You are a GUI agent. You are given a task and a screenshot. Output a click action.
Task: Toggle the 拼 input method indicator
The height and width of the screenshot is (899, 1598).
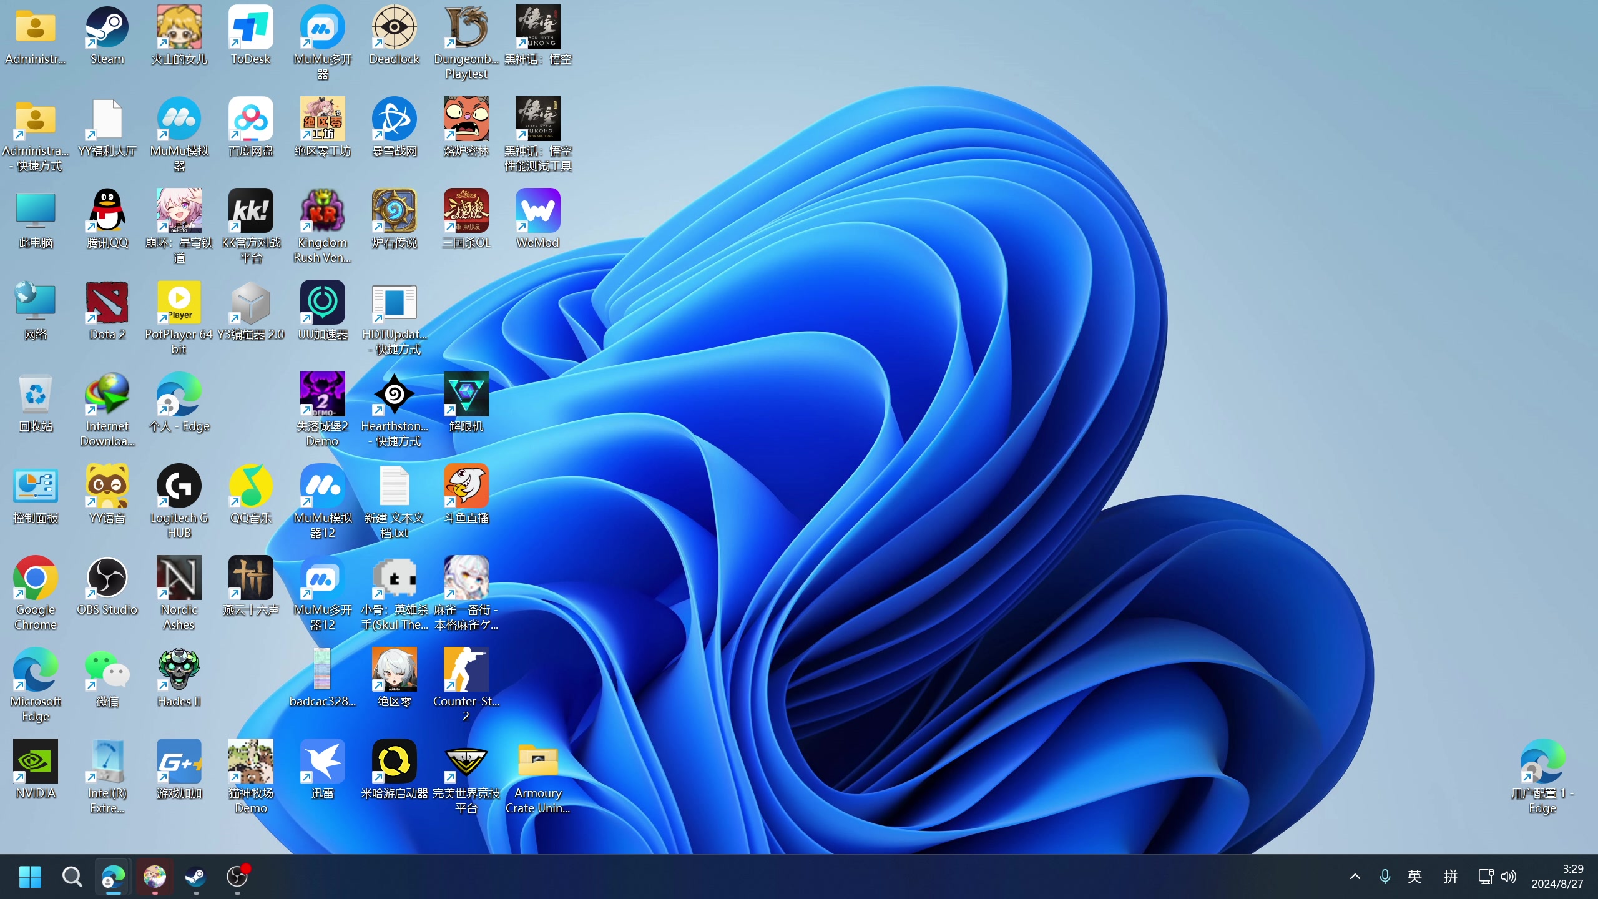point(1450,877)
